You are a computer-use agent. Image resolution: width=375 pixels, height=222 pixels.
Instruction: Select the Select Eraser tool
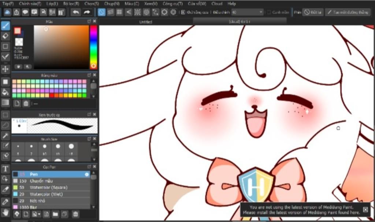click(5, 156)
